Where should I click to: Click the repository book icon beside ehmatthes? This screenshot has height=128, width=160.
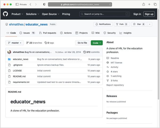pos(7,24)
